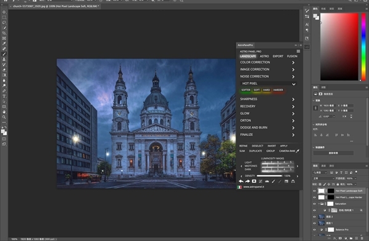Image resolution: width=369 pixels, height=241 pixels.
Task: Select the church document tab
Action: (x=55, y=6)
